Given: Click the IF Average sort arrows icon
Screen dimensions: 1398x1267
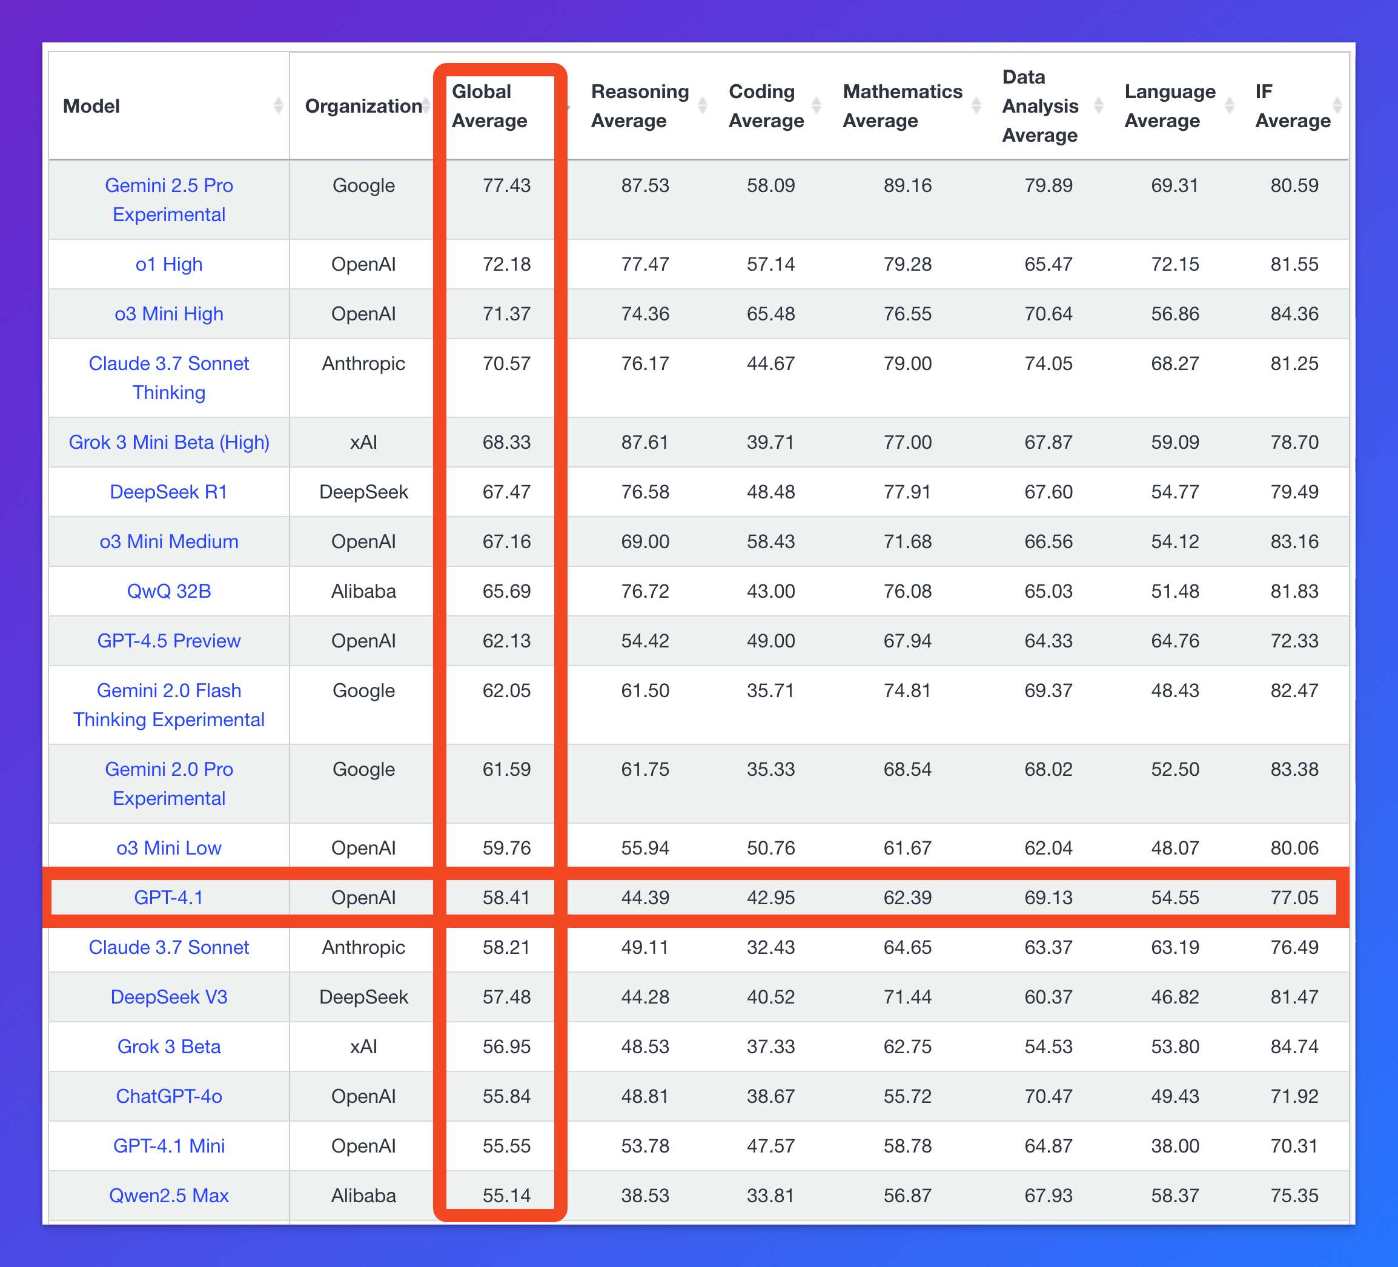Looking at the screenshot, I should [x=1337, y=105].
